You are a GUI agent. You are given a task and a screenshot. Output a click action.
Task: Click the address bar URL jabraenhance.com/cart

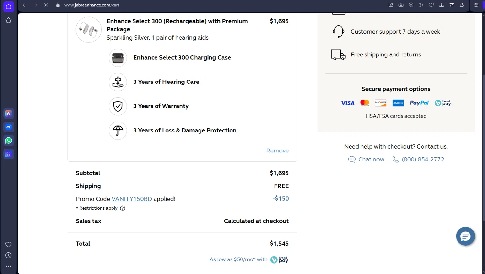tap(92, 5)
